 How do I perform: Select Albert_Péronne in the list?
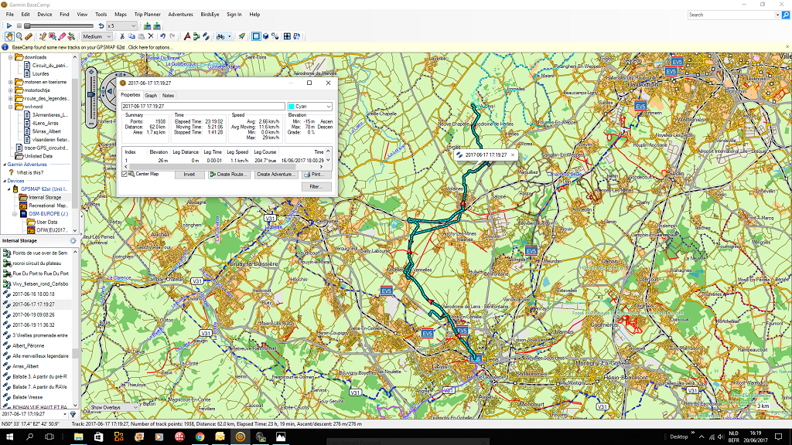(x=29, y=345)
